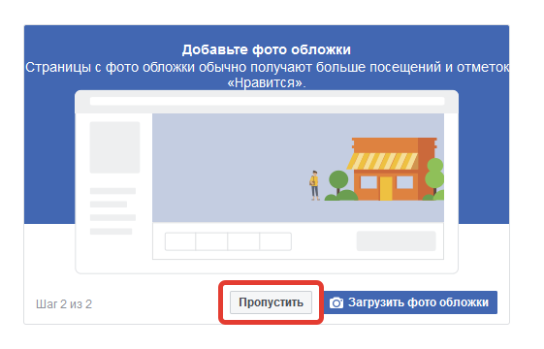Click the last tab segment in the mockup tab row
The width and height of the screenshot is (544, 349).
(275, 241)
